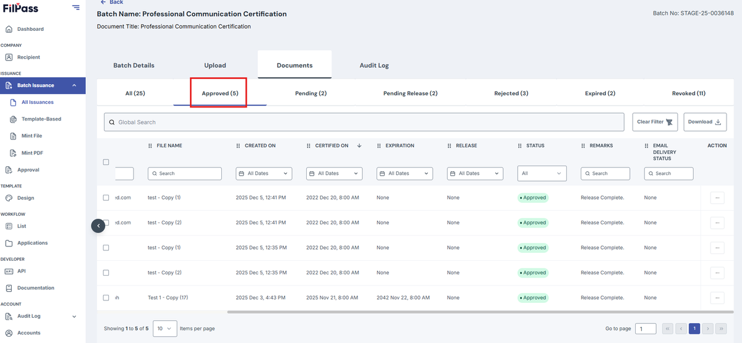Click the API icon under Developer
This screenshot has height=343, width=742.
click(x=9, y=271)
